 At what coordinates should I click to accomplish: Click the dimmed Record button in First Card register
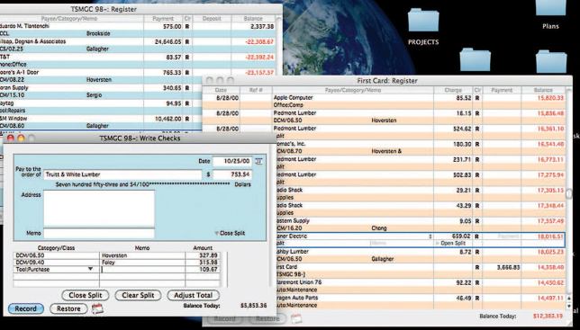pos(224,318)
